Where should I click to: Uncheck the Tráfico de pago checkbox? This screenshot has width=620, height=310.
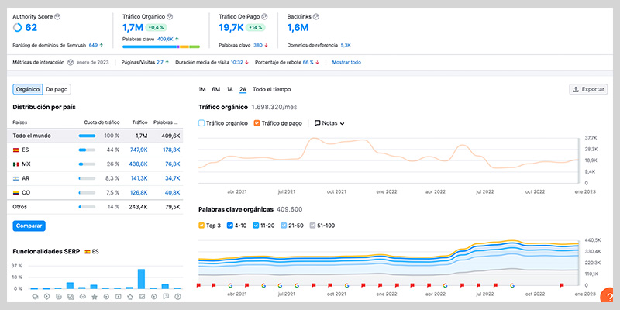257,123
